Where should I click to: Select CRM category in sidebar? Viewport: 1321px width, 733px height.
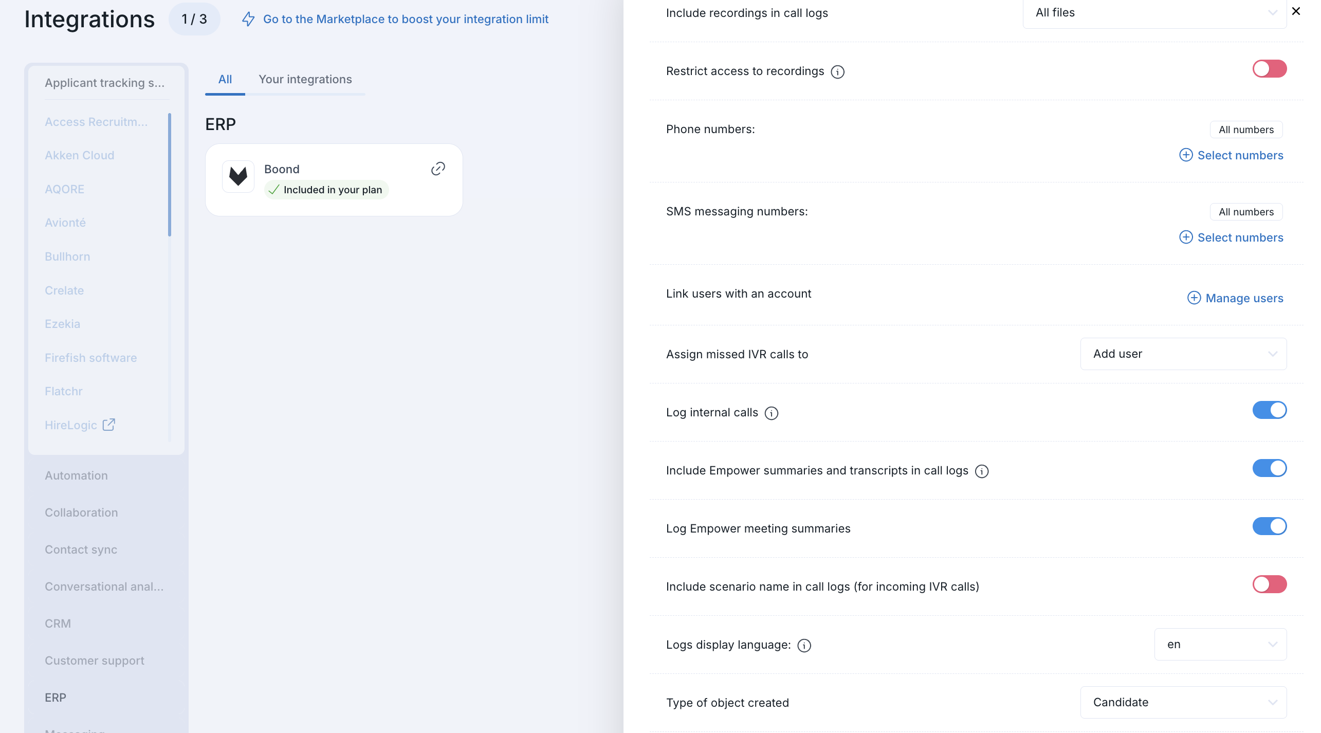58,624
